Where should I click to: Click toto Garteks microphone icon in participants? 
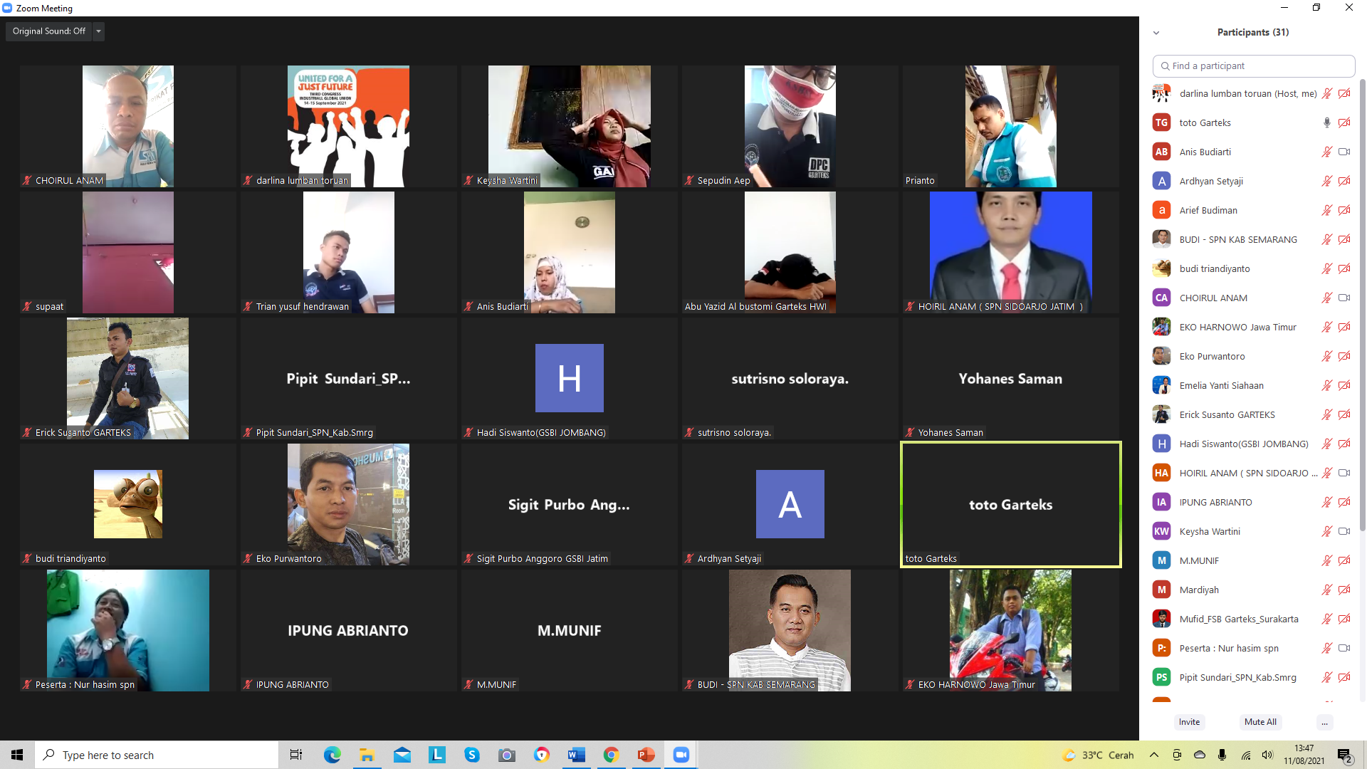pos(1326,122)
